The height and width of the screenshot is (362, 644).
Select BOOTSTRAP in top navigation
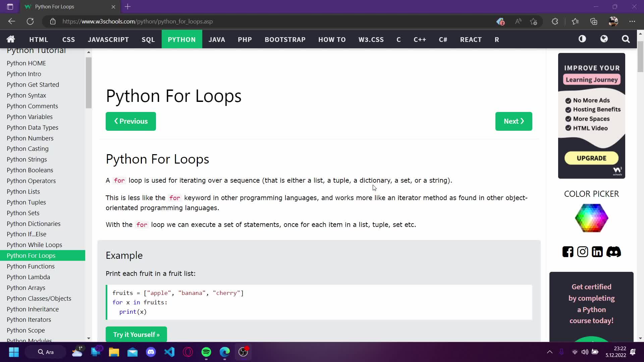click(x=285, y=39)
